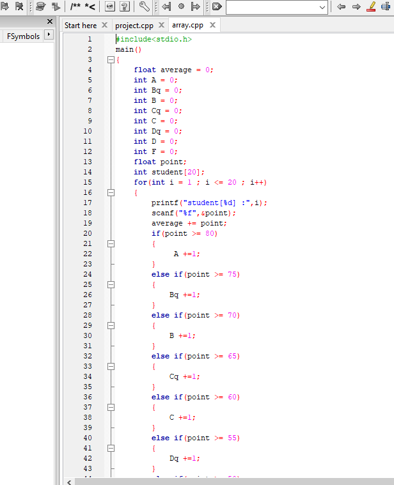Image resolution: width=394 pixels, height=485 pixels.
Task: Click the jump back left arrow icon
Action: coord(340,6)
